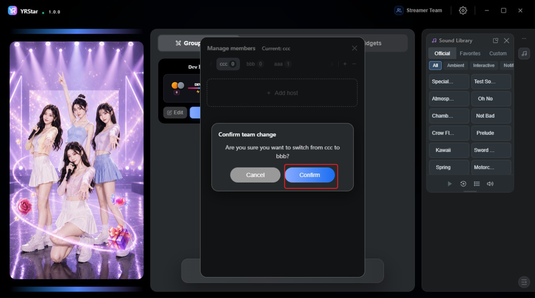Play the Oh No sound
This screenshot has height=298, width=535.
(x=491, y=99)
